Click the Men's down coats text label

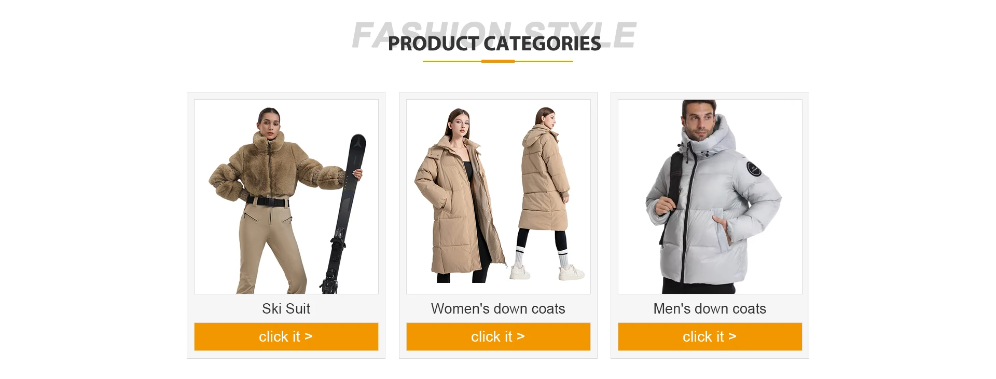pos(710,309)
